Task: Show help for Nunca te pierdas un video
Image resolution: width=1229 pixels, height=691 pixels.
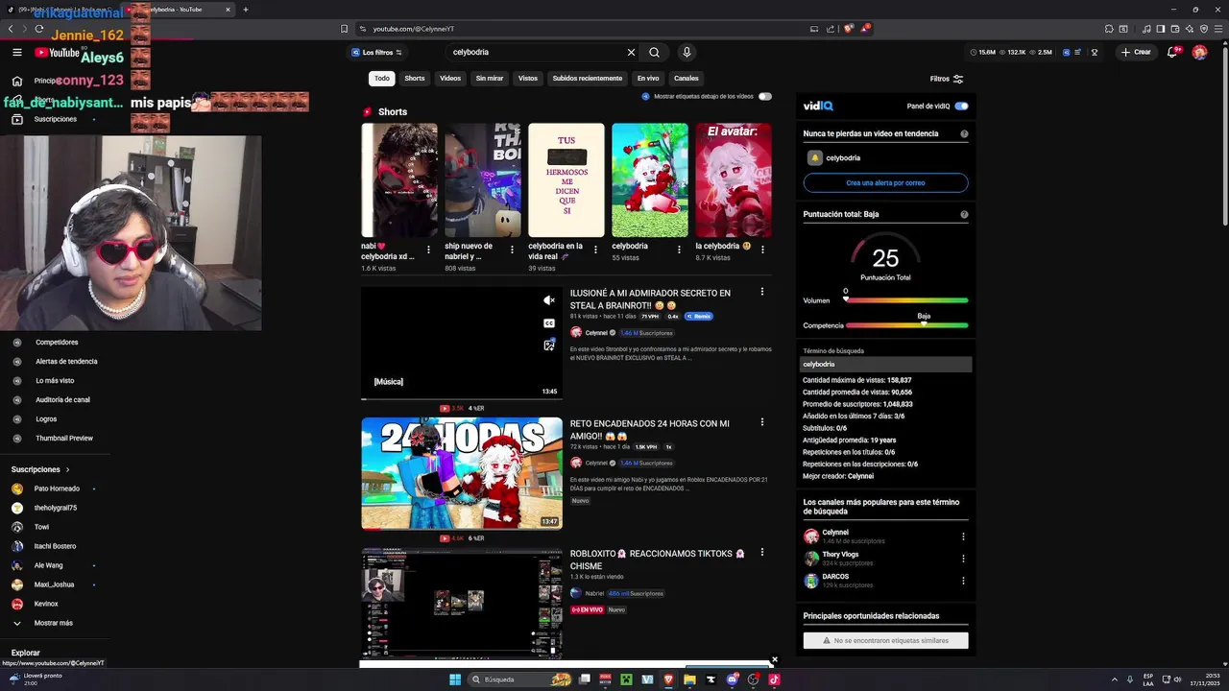Action: pos(964,133)
